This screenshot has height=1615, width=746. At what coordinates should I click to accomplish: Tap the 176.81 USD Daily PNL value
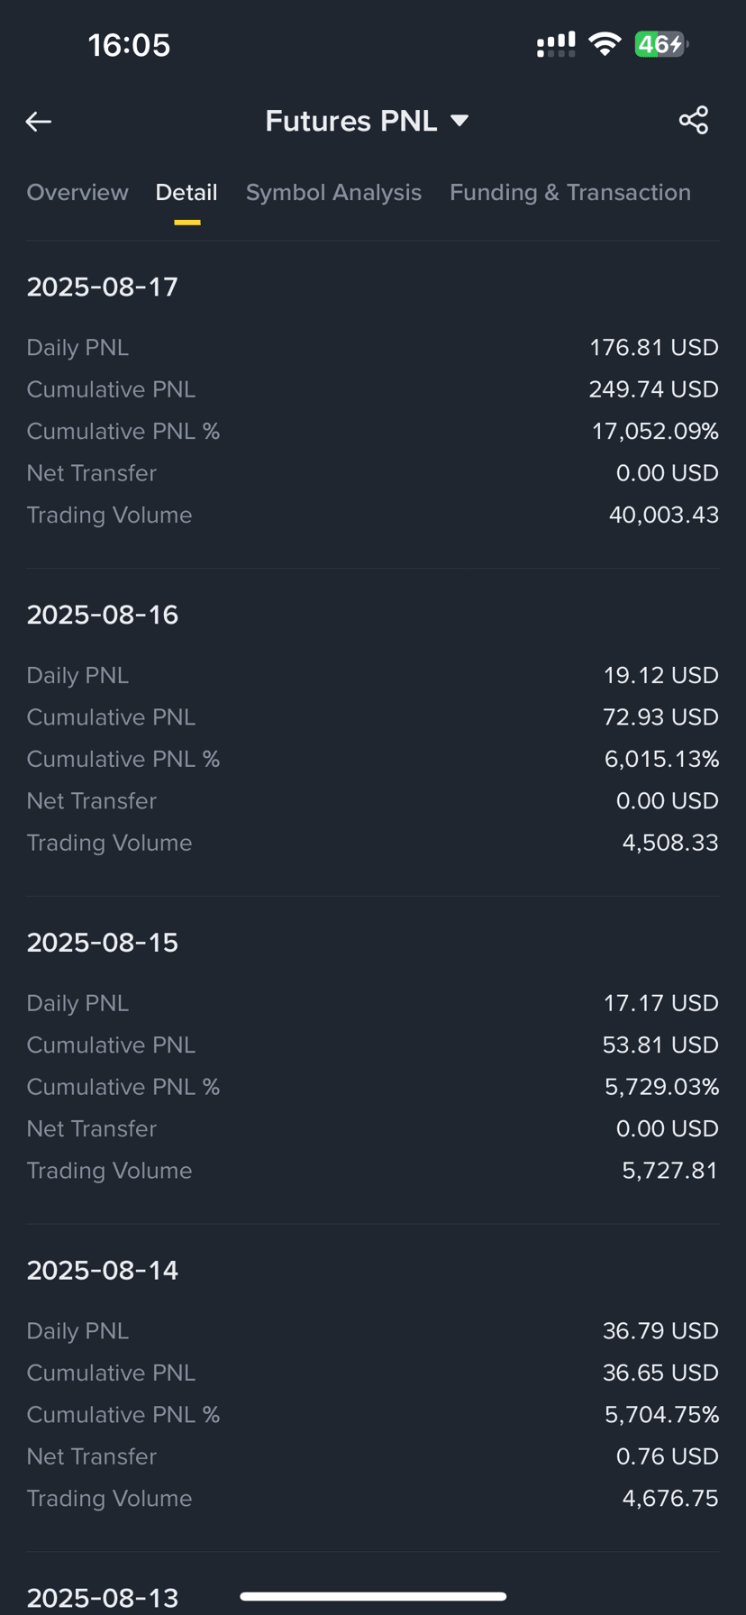coord(654,347)
